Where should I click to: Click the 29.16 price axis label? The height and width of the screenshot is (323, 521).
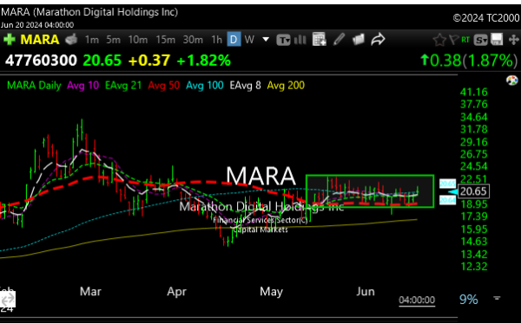(x=473, y=142)
